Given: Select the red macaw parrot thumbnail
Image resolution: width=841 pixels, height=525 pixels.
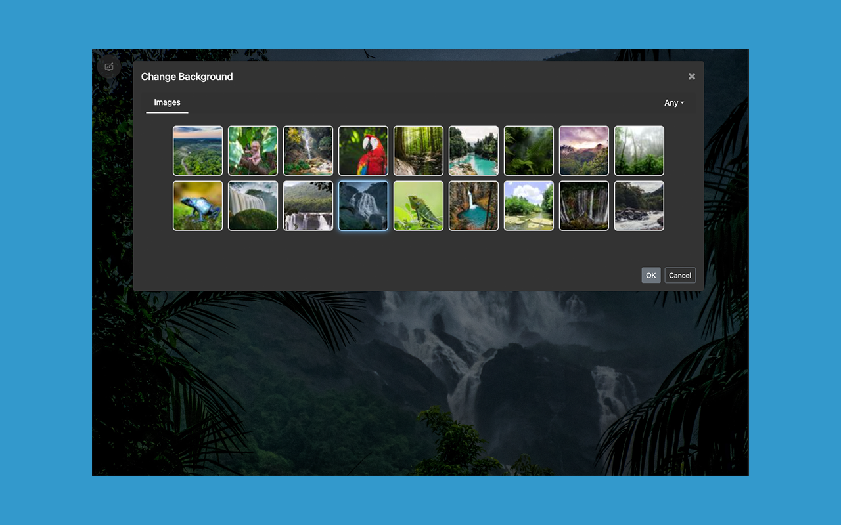Looking at the screenshot, I should [x=363, y=151].
